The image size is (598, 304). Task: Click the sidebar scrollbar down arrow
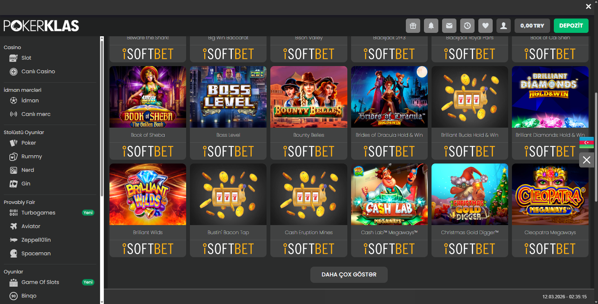[102, 302]
